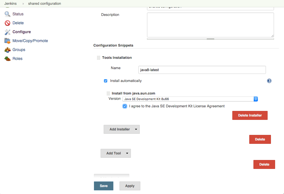The width and height of the screenshot is (284, 194).
Task: Click the Delete Installer button
Action: click(x=250, y=115)
